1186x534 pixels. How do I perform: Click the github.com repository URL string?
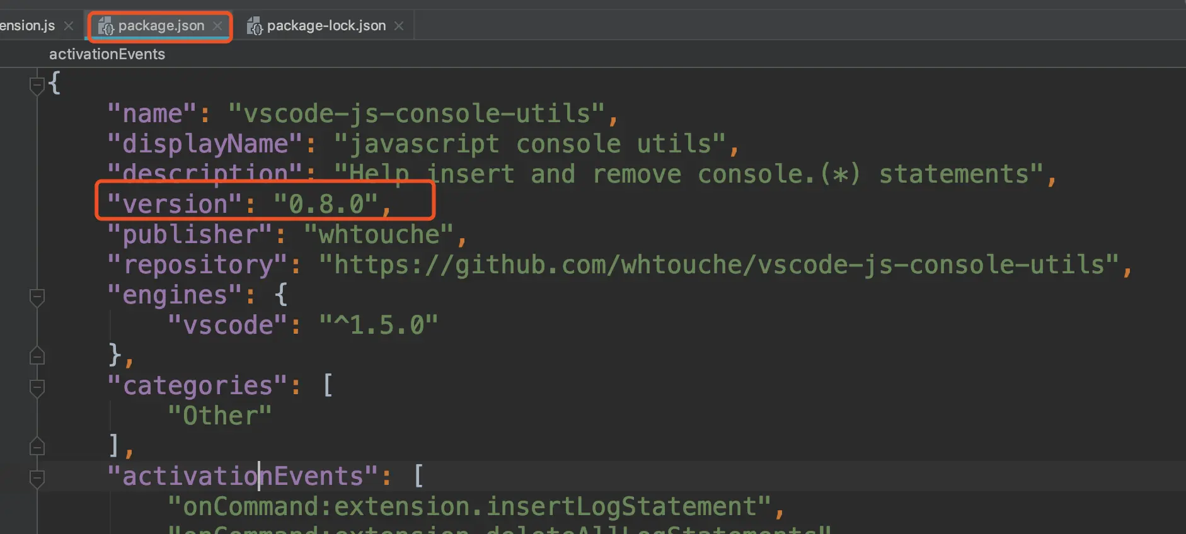tap(719, 265)
